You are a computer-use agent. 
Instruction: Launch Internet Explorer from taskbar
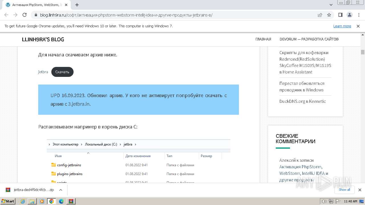[x=23, y=201]
